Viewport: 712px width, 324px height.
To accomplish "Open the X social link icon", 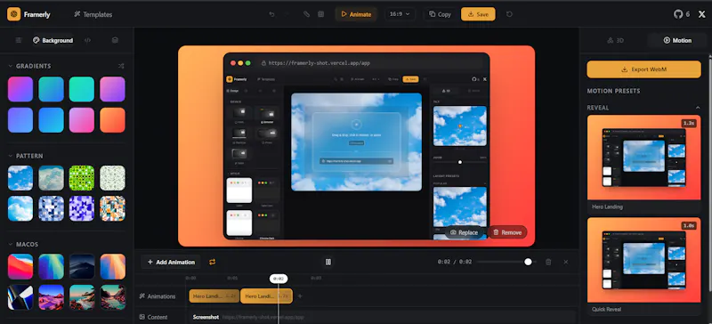I will (x=701, y=14).
